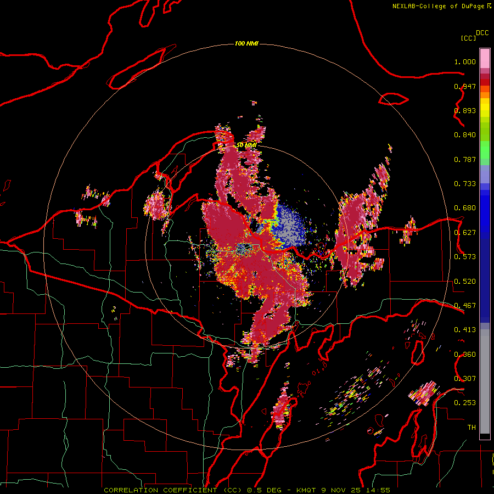Image resolution: width=494 pixels, height=494 pixels.
Task: Select the 0.413 legend value
Action: 465,330
